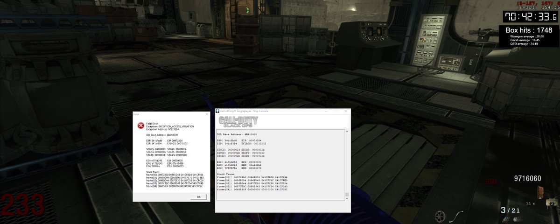Select frame[04] line in Ship Console
The image size is (560, 224).
(252, 190)
